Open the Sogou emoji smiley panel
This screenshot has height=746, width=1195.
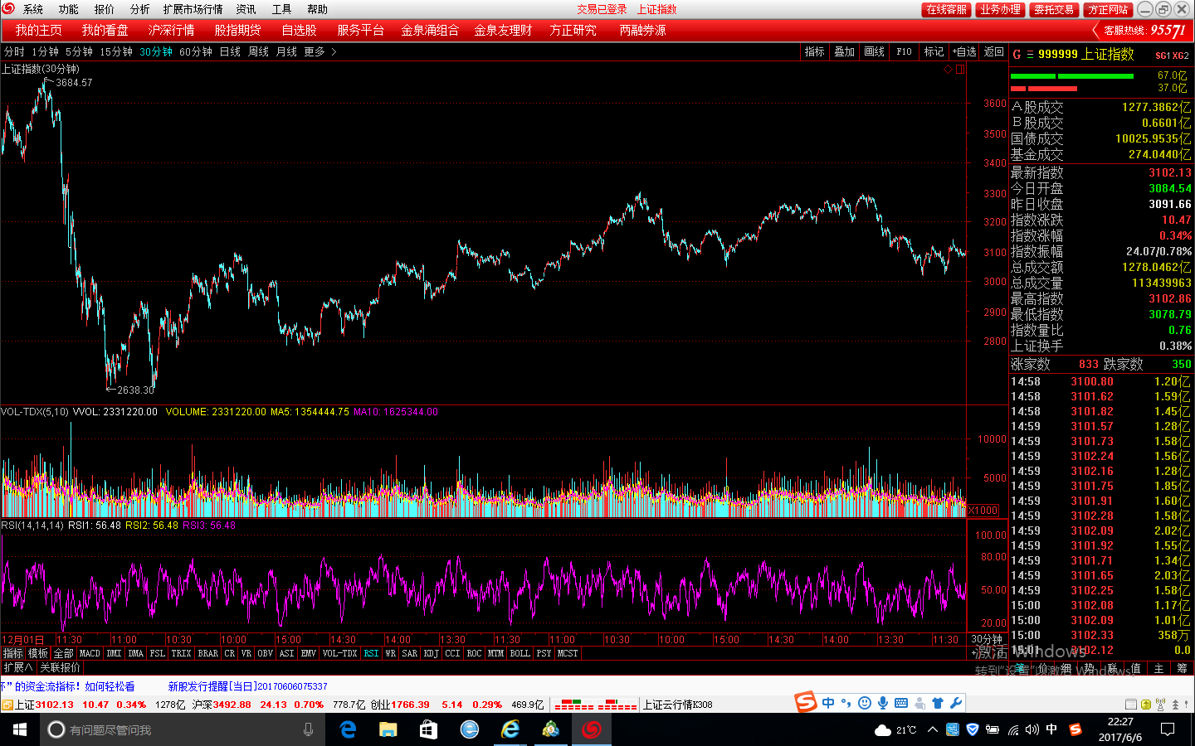[865, 703]
